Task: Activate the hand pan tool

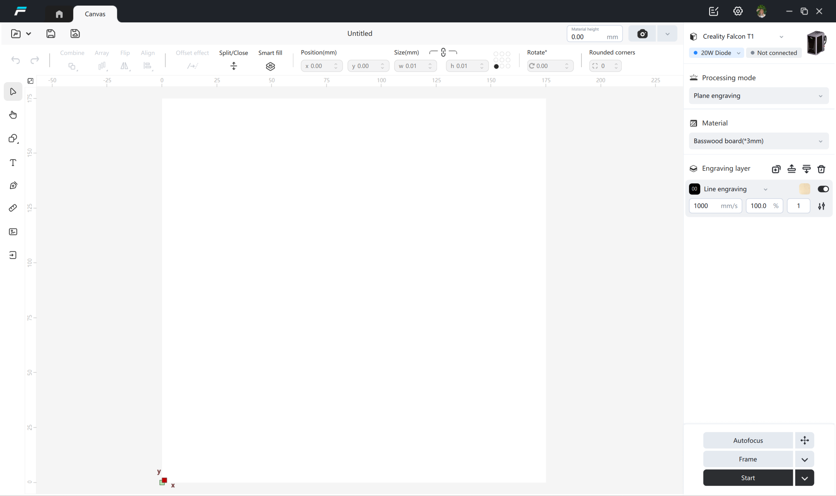Action: tap(13, 115)
